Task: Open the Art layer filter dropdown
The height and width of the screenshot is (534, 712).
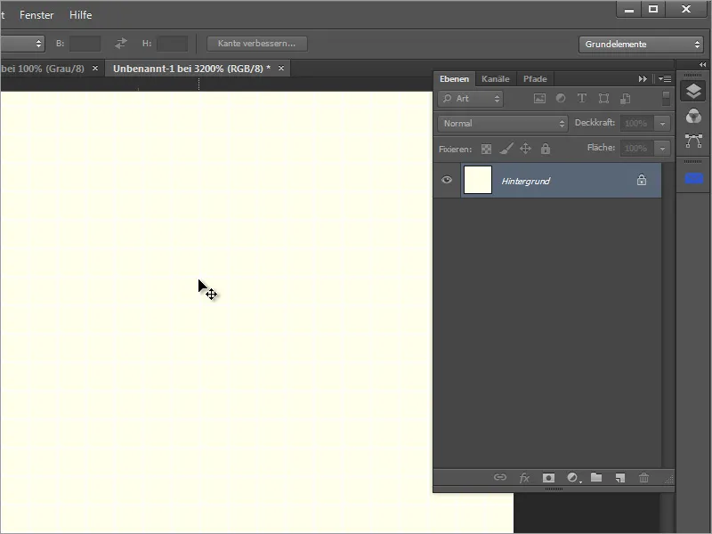Action: click(x=471, y=99)
